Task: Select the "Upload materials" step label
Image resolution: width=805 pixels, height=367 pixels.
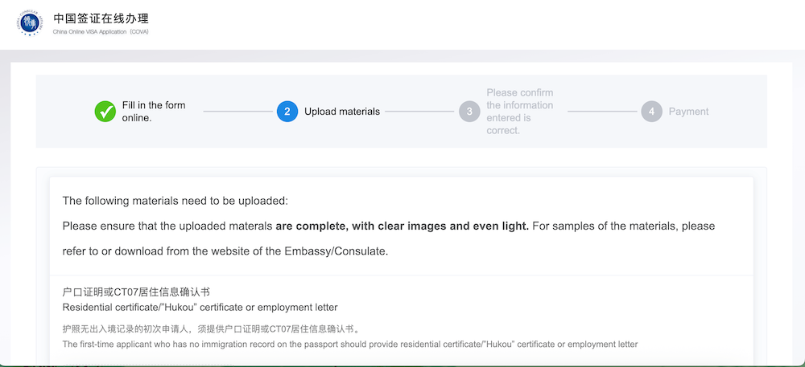Action: (342, 112)
